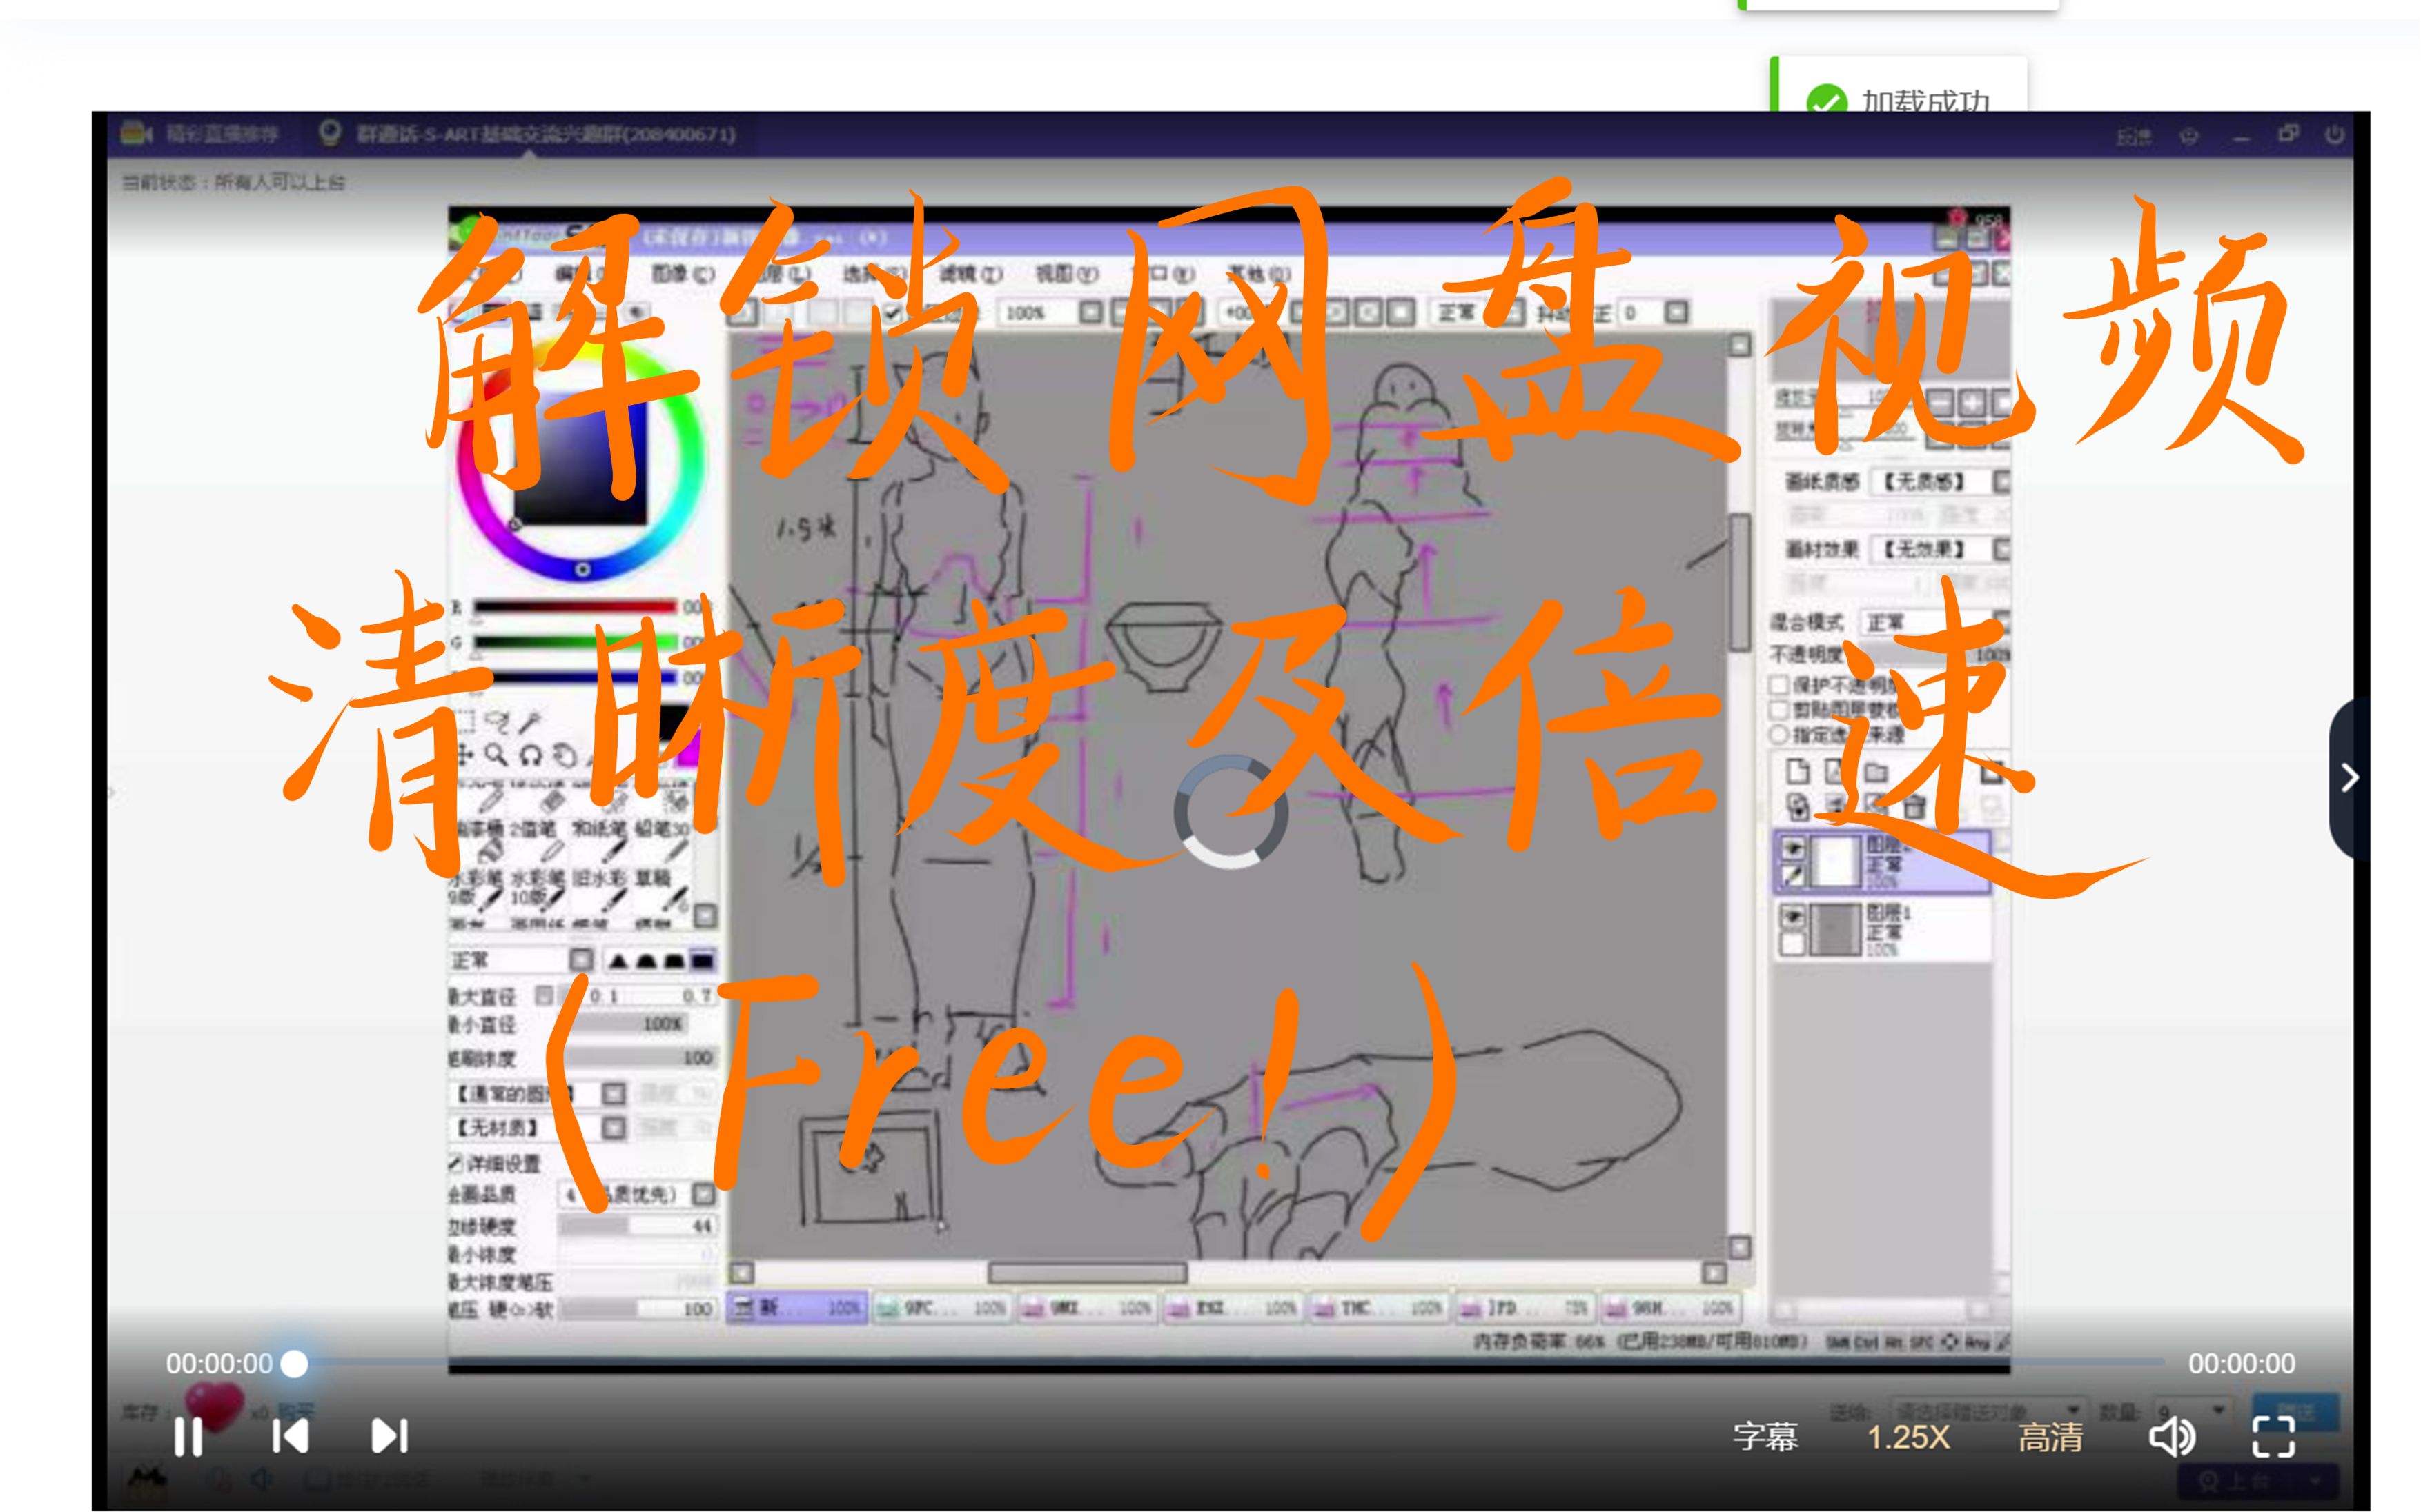The image size is (2421, 1512).
Task: Select 指定选取来源 radio option
Action: (1778, 734)
